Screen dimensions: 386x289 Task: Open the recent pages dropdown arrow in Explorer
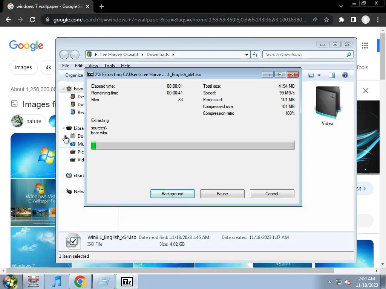(82, 55)
